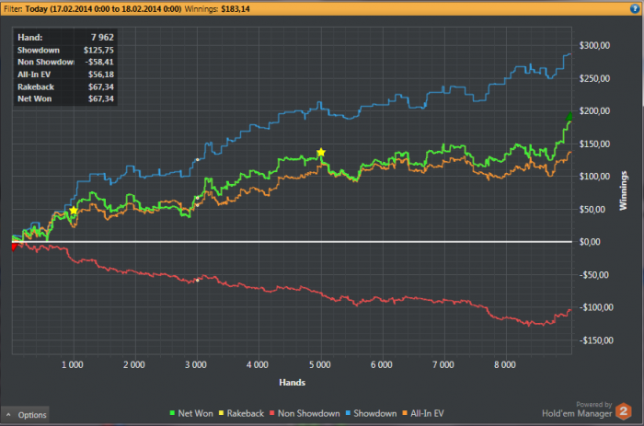Click the Powered by text
644x426 pixels.
[x=593, y=404]
